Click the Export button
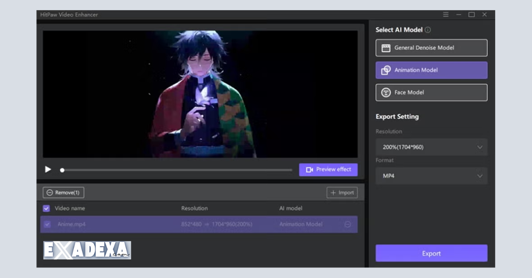This screenshot has width=532, height=278. pyautogui.click(x=431, y=253)
